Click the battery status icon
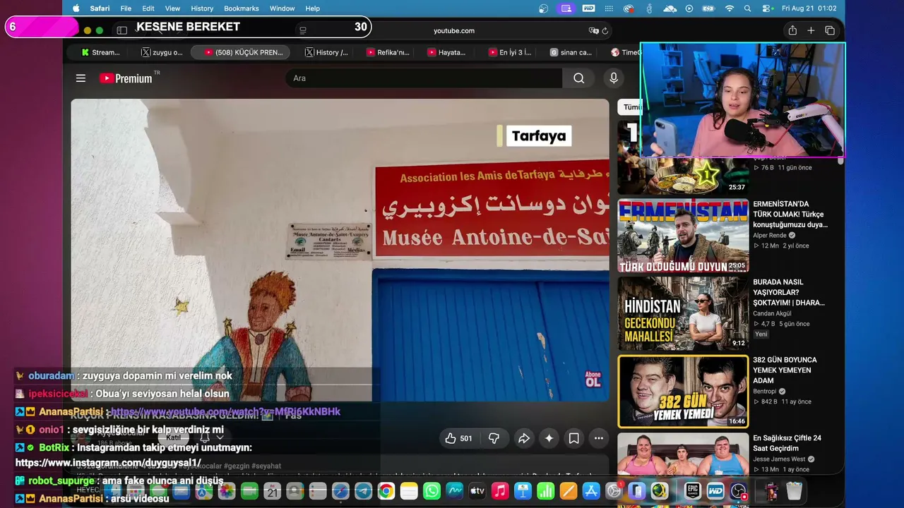Viewport: 904px width, 508px height. click(709, 8)
